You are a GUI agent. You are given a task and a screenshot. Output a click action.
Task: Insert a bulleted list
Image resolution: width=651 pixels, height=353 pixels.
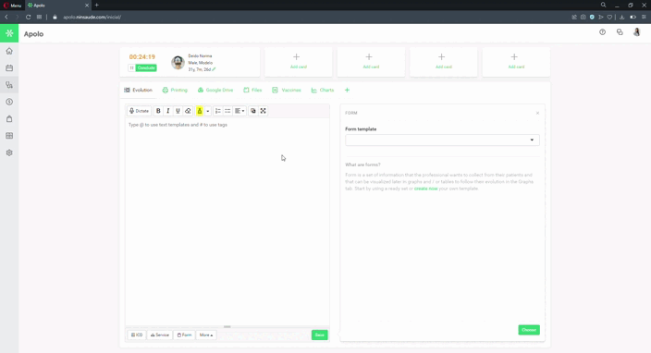[227, 111]
